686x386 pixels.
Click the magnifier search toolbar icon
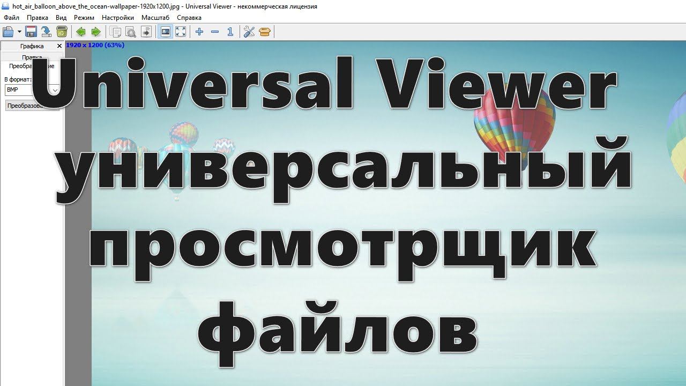click(x=130, y=32)
